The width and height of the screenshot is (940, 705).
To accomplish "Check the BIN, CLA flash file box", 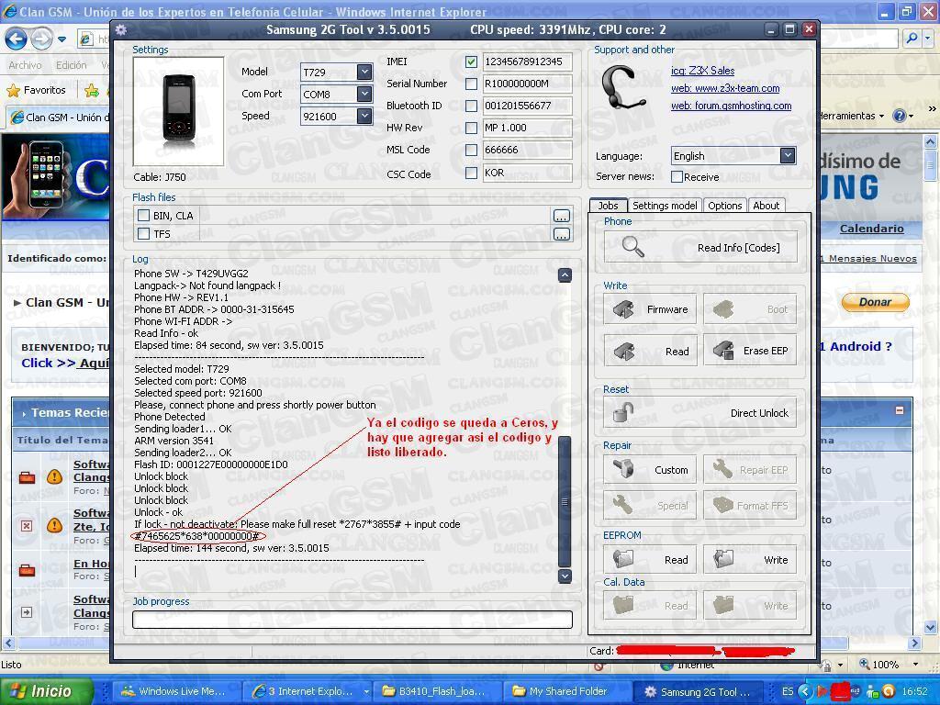I will pos(144,215).
